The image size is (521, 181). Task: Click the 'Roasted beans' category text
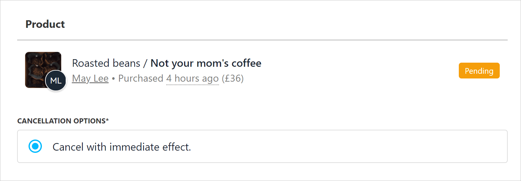(106, 63)
